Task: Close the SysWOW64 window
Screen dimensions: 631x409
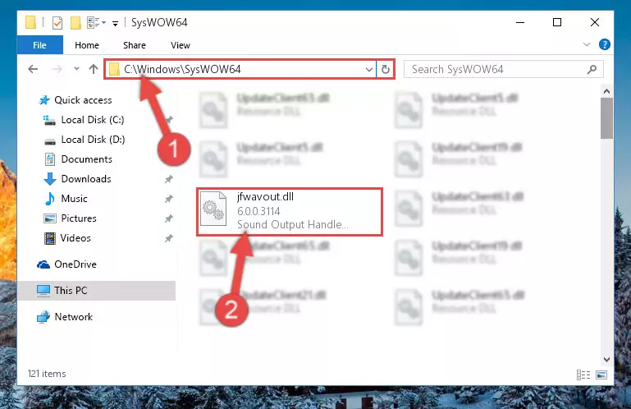Action: click(595, 22)
